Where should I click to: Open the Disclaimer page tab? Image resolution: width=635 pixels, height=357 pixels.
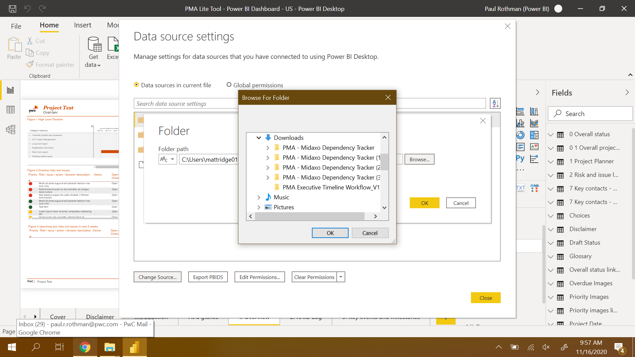(x=100, y=317)
